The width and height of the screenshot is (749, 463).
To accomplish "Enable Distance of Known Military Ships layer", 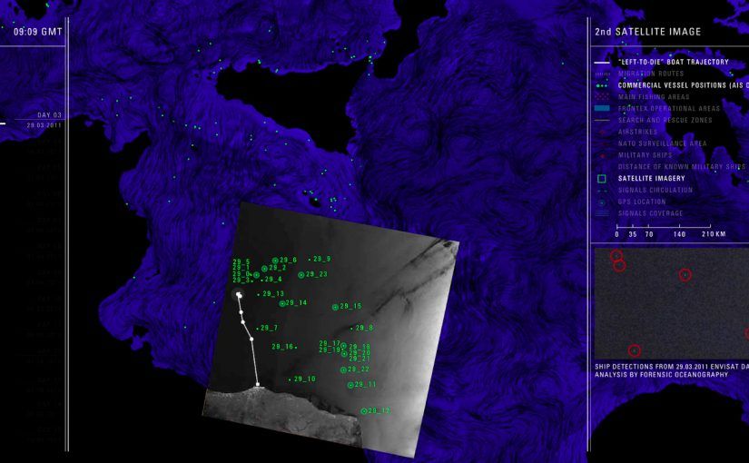I will 682,167.
